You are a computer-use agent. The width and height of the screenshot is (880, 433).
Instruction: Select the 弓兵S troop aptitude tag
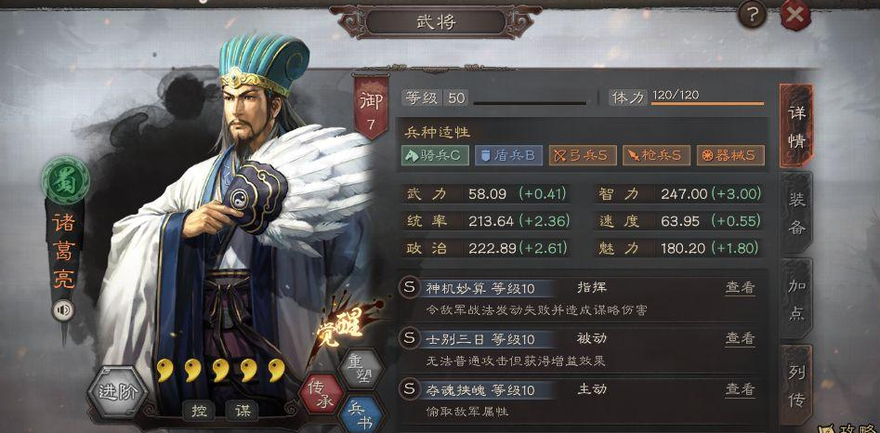coord(583,155)
